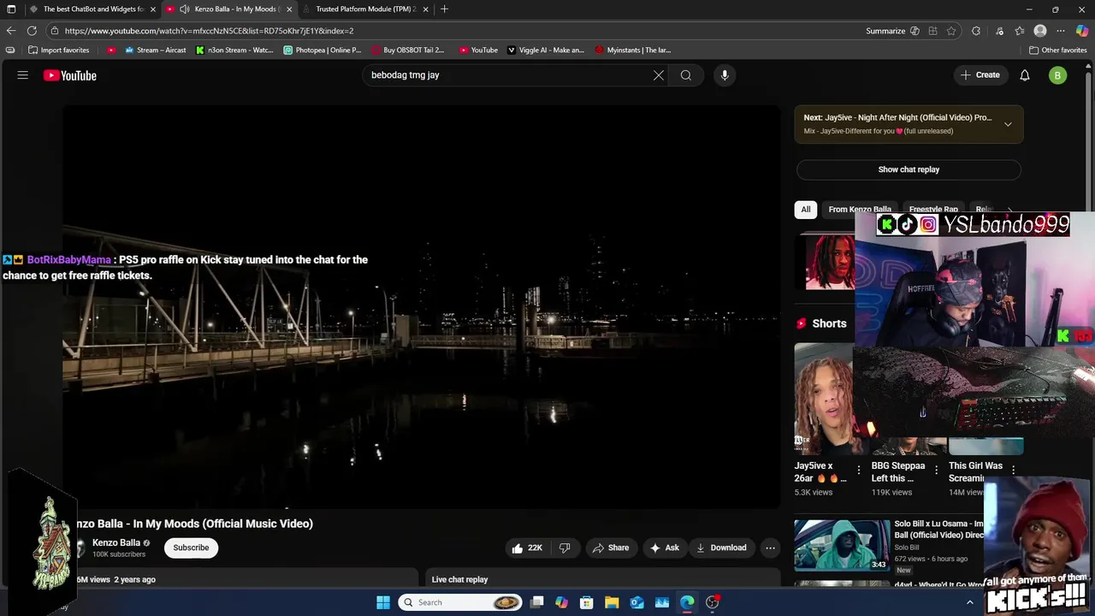
Task: Open more actions ellipsis under video
Action: [x=770, y=548]
